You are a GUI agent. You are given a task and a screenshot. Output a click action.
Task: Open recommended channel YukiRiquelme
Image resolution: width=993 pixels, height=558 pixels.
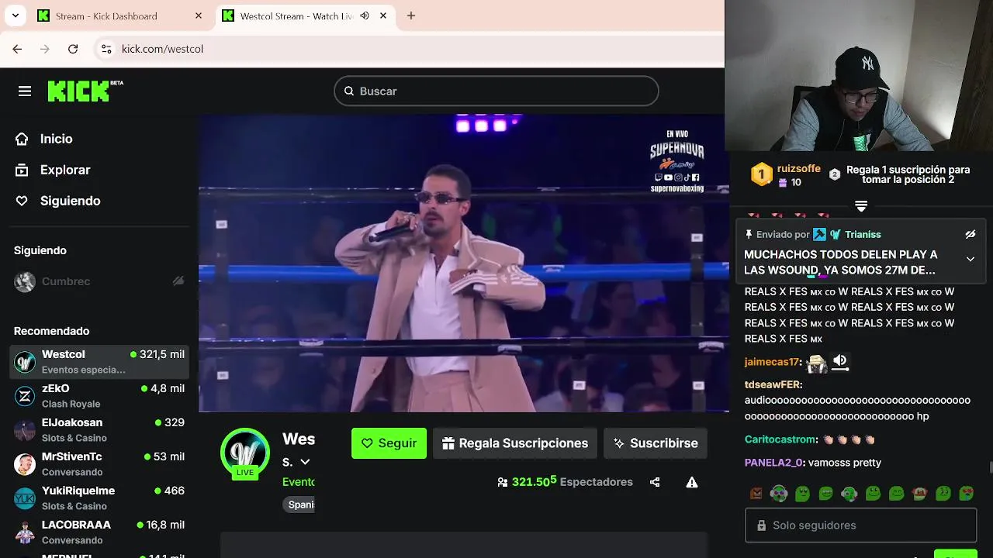[99, 498]
